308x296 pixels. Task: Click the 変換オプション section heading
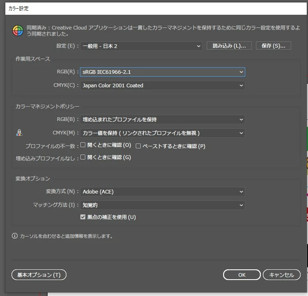tap(33, 178)
